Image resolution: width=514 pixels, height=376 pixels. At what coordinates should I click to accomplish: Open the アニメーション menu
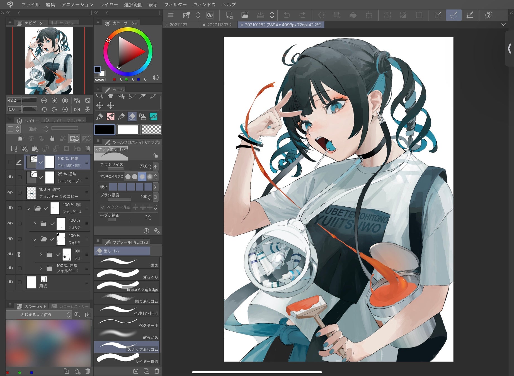tap(77, 5)
